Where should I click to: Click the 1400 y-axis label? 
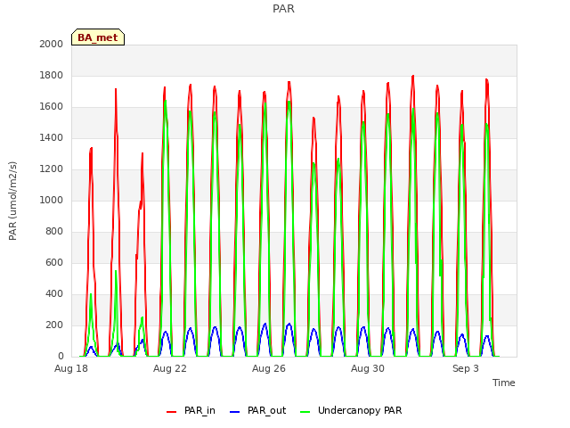click(x=52, y=138)
